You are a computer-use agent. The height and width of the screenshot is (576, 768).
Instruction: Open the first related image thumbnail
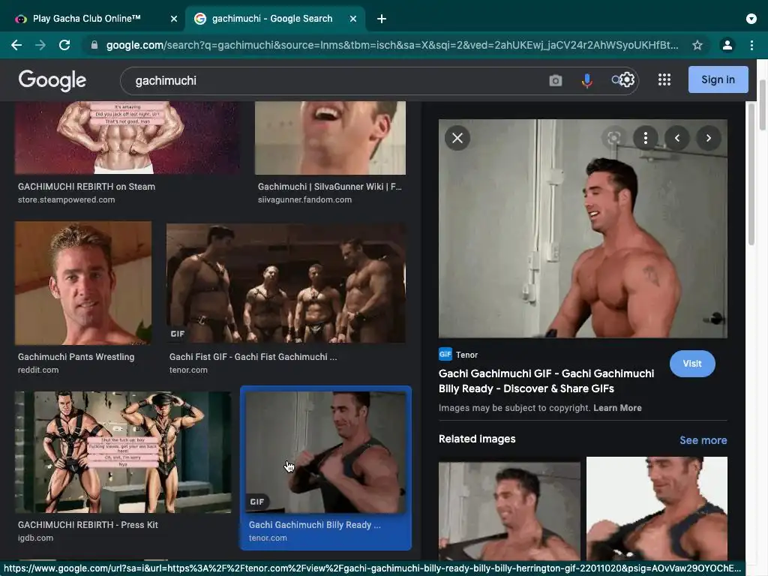[509, 509]
